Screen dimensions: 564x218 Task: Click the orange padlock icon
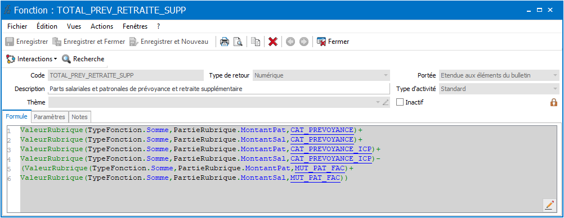tap(553, 102)
